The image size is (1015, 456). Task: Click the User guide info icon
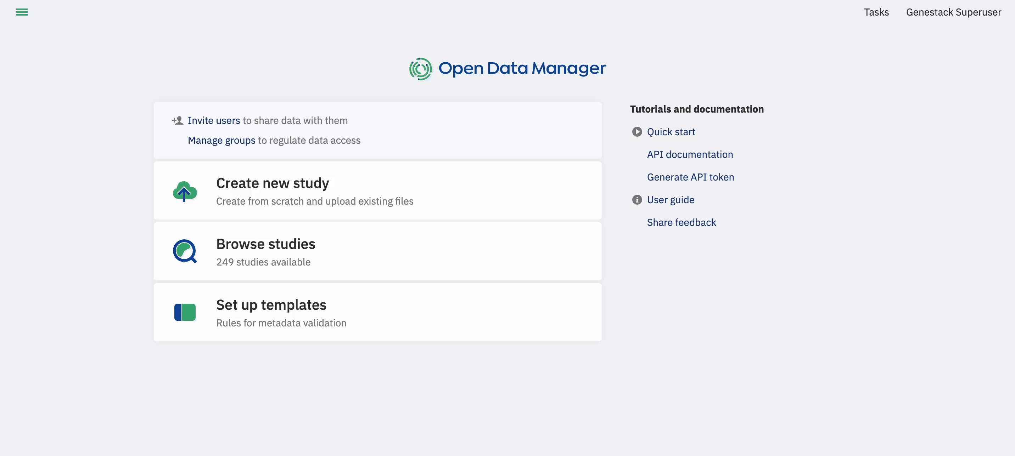tap(637, 200)
